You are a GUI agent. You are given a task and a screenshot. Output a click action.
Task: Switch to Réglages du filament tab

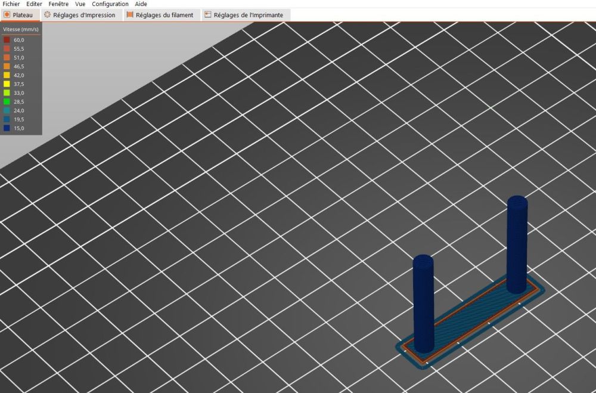tap(161, 16)
